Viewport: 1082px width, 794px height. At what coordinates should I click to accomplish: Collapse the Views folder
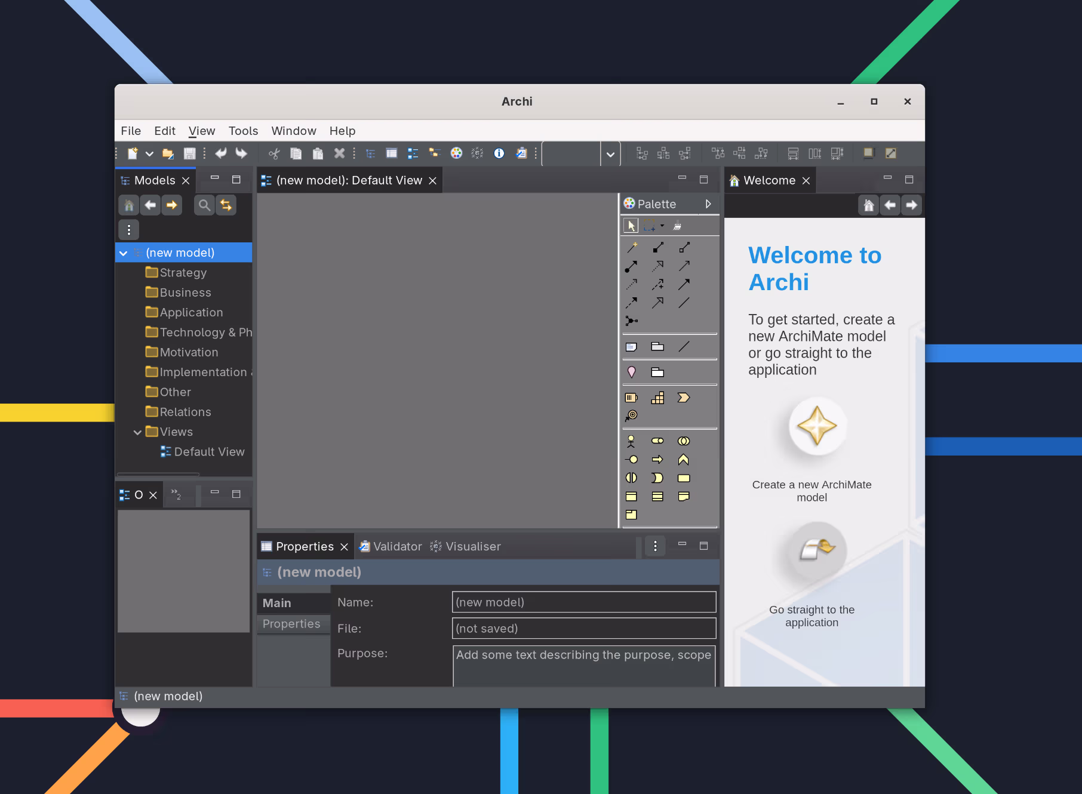click(137, 432)
